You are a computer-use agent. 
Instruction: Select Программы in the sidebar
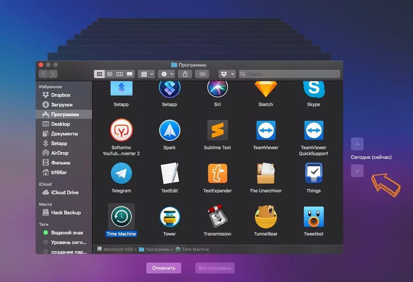pyautogui.click(x=64, y=114)
